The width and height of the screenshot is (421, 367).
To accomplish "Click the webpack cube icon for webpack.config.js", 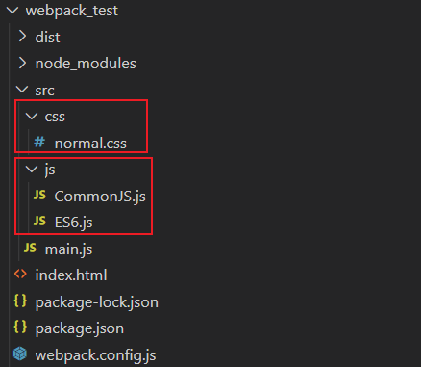I will 20,354.
